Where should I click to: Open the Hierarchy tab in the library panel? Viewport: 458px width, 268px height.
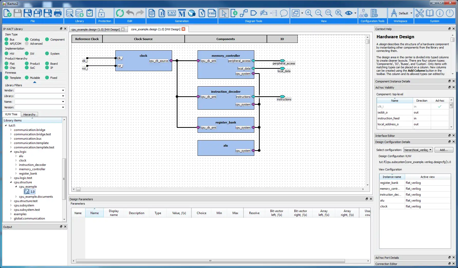pyautogui.click(x=29, y=114)
